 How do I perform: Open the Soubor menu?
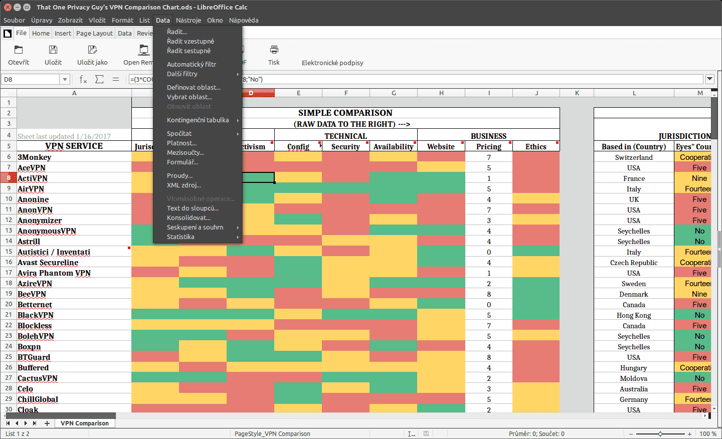pyautogui.click(x=14, y=21)
